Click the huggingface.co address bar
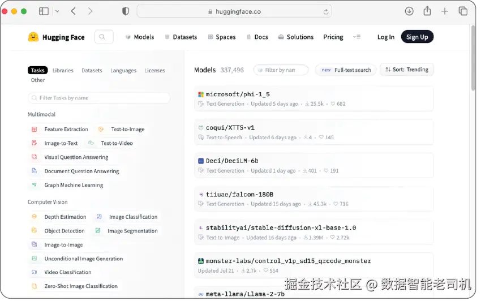This screenshot has width=481, height=301. 234,11
